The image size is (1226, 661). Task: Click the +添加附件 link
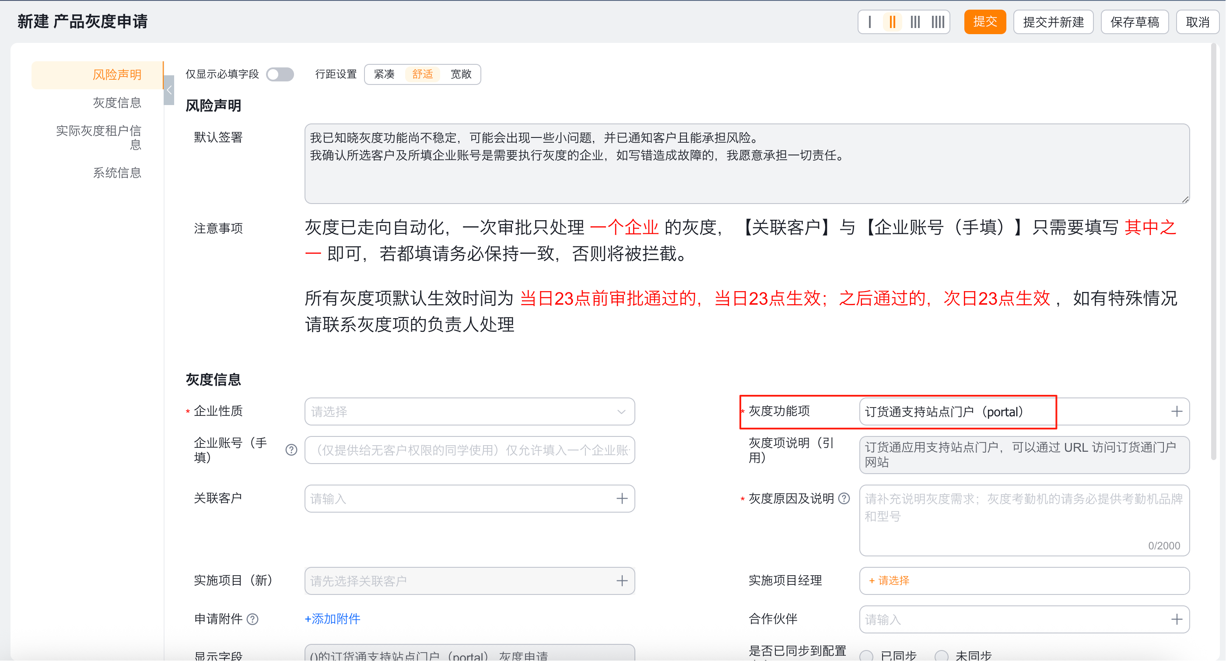(x=332, y=619)
